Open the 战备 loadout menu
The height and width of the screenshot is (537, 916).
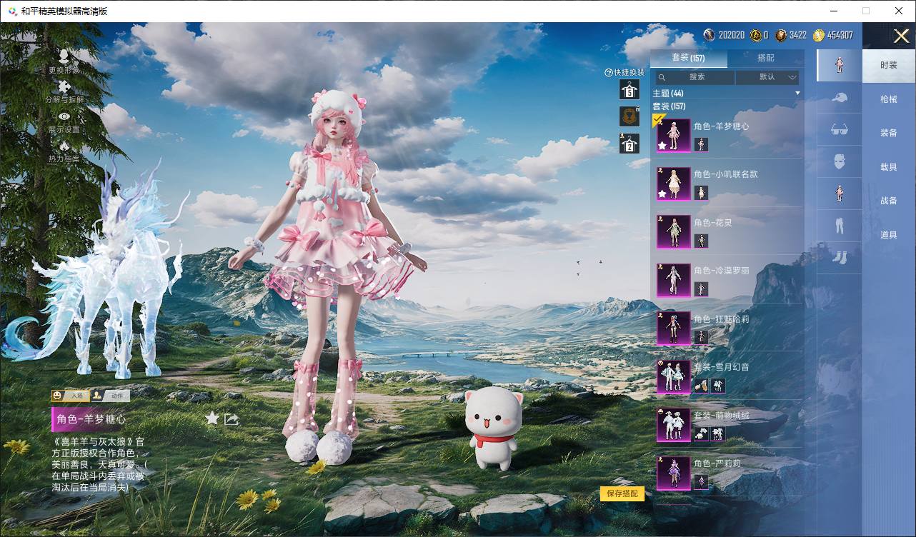pyautogui.click(x=889, y=201)
